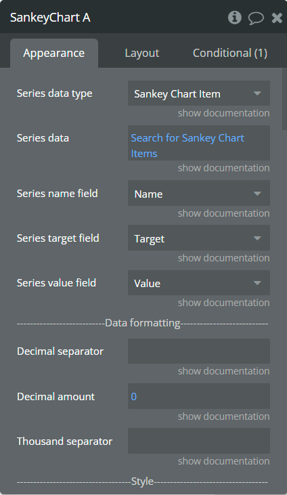287x495 pixels.
Task: Open the element info icon
Action: pyautogui.click(x=235, y=18)
